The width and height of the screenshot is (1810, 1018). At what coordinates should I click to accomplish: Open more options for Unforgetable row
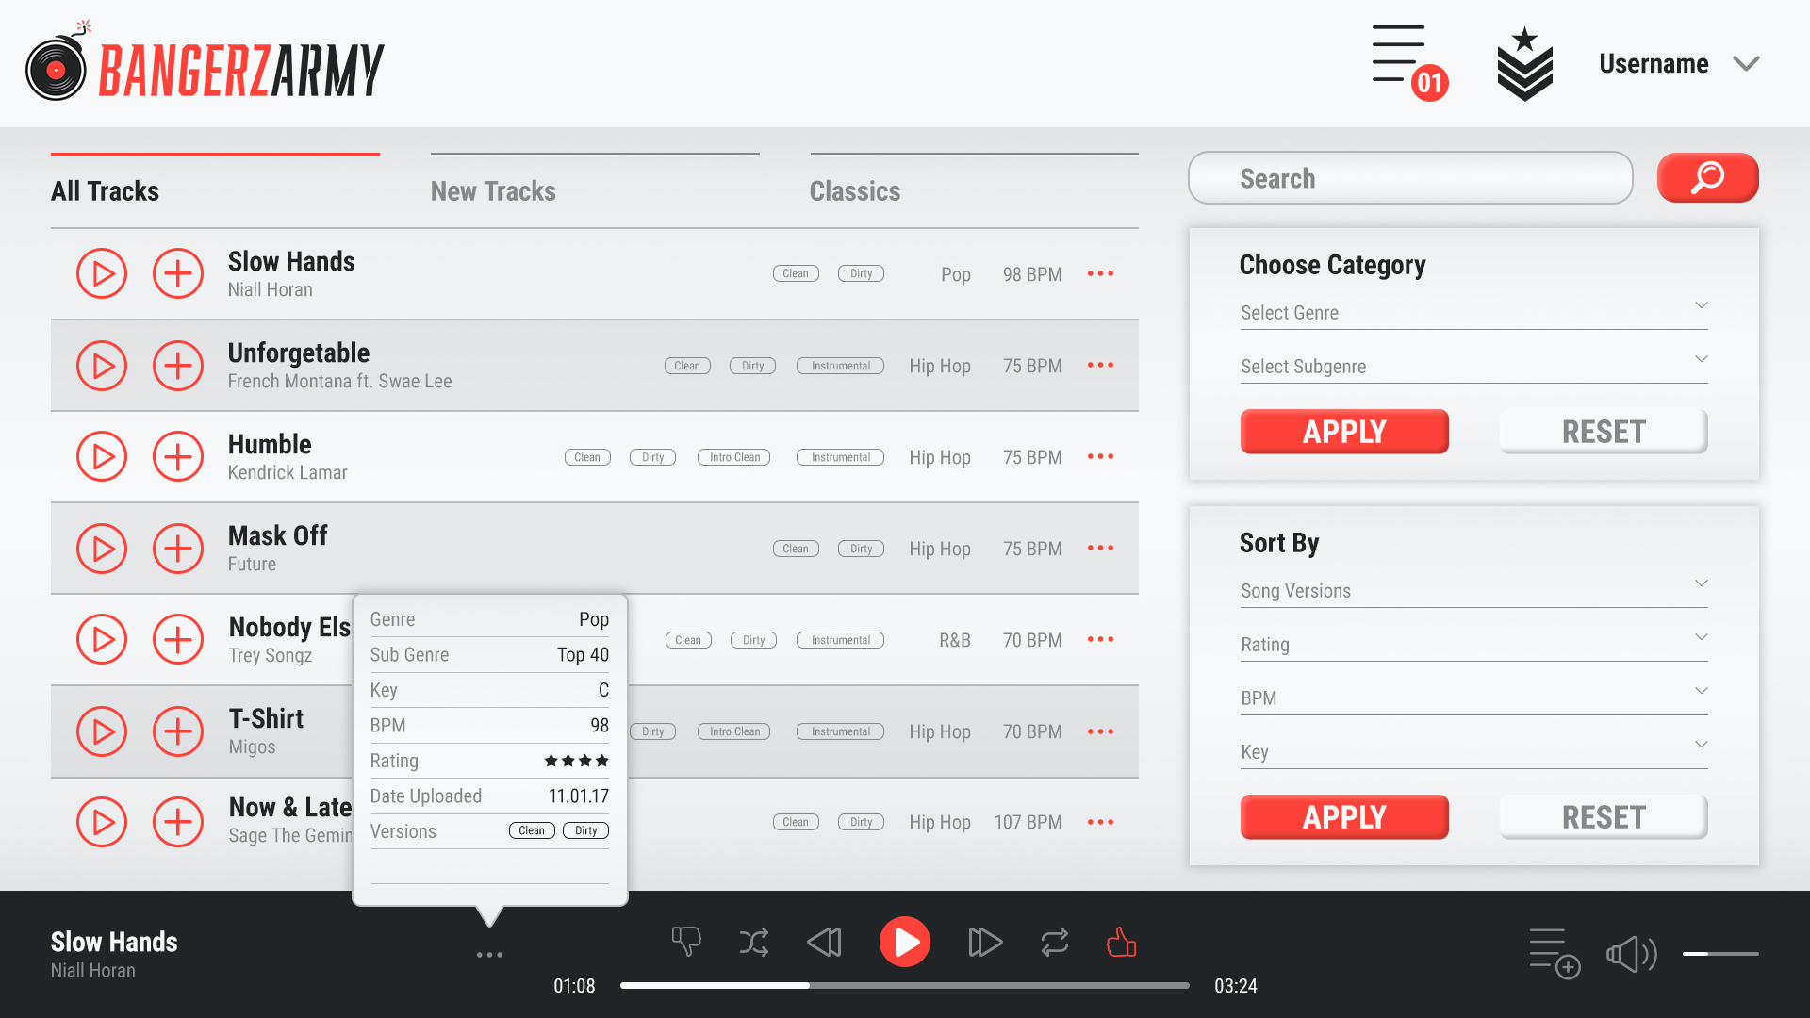point(1100,365)
